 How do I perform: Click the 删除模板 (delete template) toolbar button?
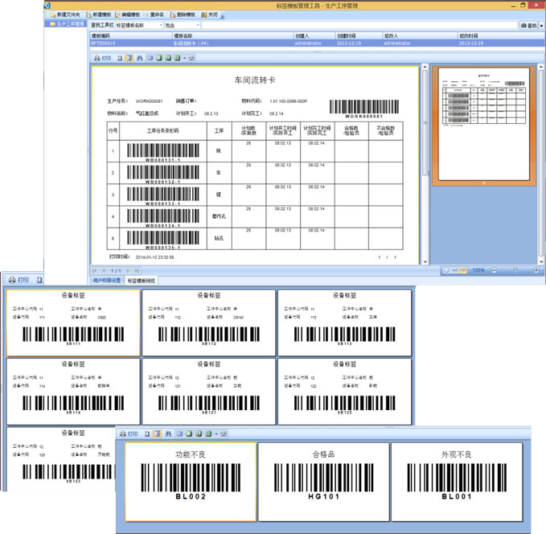[183, 14]
